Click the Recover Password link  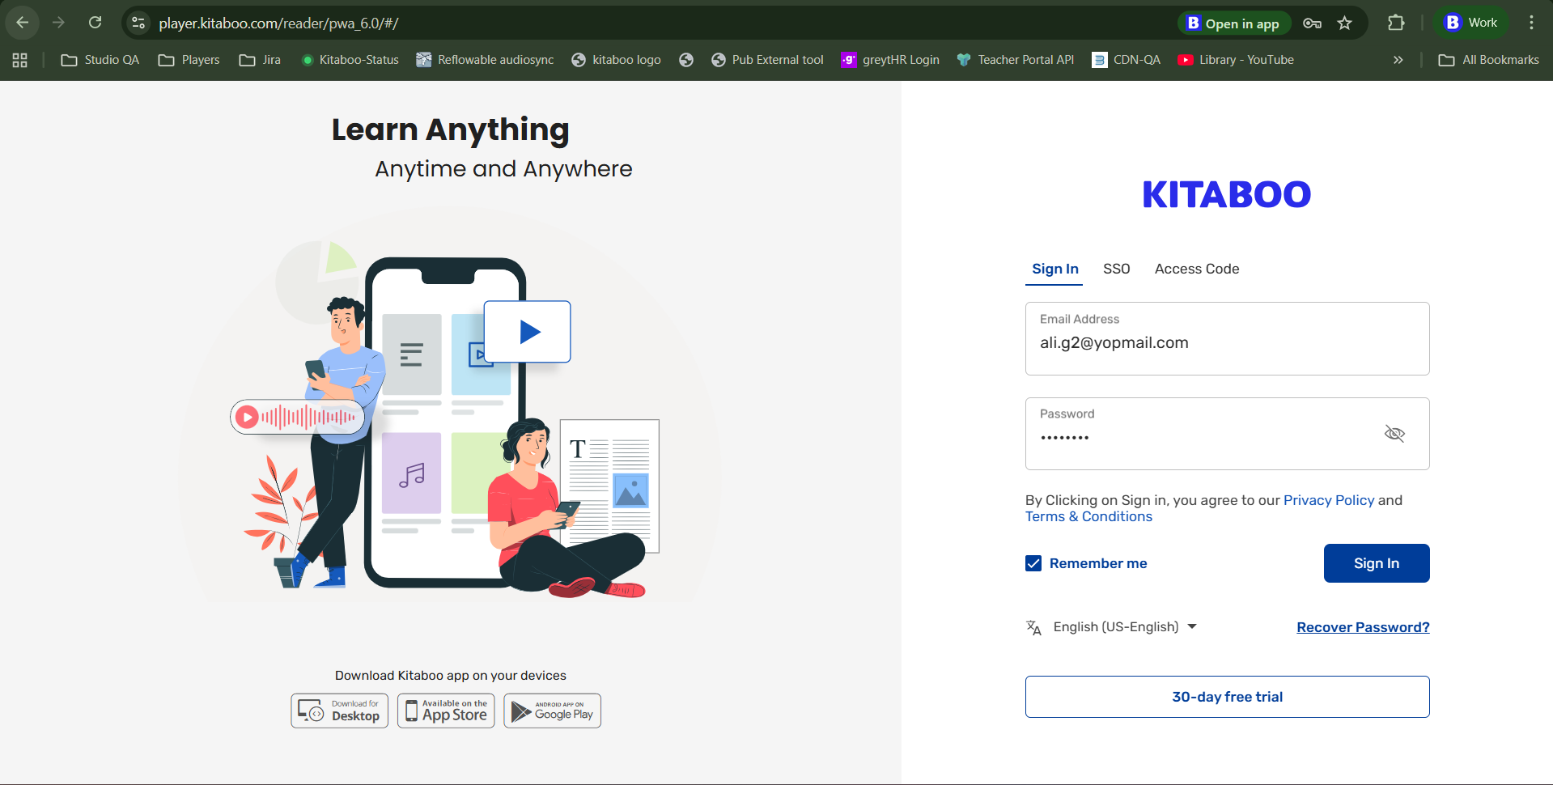1362,626
